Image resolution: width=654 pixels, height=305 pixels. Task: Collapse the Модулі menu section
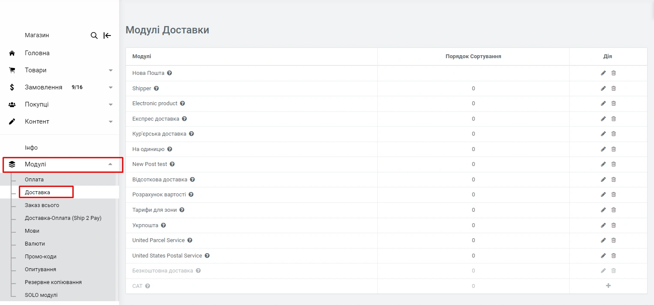pos(110,164)
